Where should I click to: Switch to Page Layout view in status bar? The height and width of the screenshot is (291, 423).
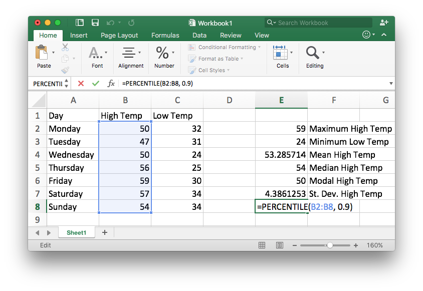(279, 245)
